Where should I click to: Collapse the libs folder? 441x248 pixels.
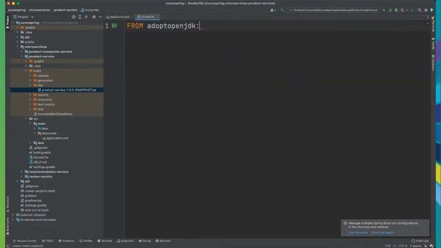30,85
